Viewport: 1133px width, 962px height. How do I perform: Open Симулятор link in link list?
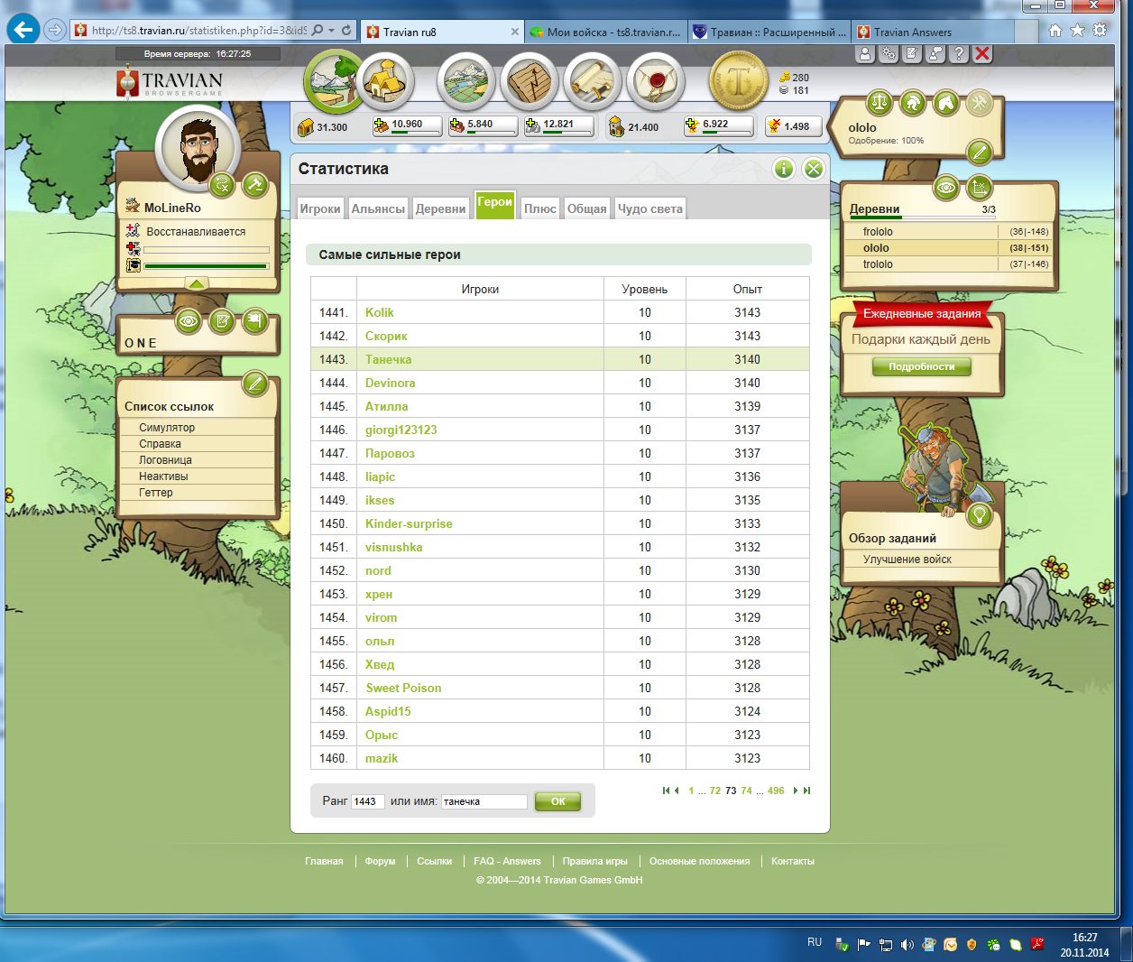[167, 428]
